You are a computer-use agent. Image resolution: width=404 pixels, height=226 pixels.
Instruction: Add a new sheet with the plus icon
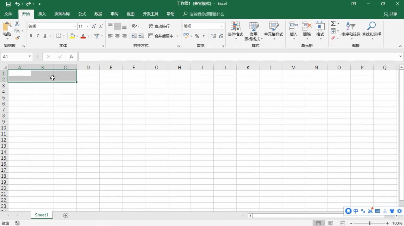(65, 215)
